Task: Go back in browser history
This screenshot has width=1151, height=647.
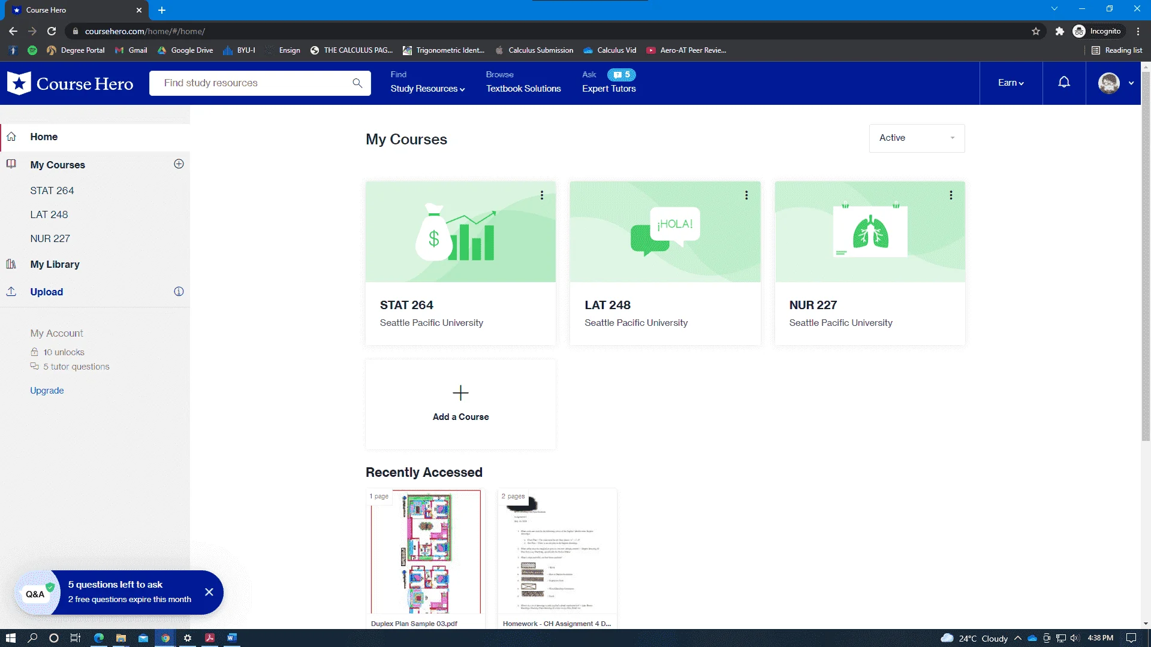Action: 13,31
